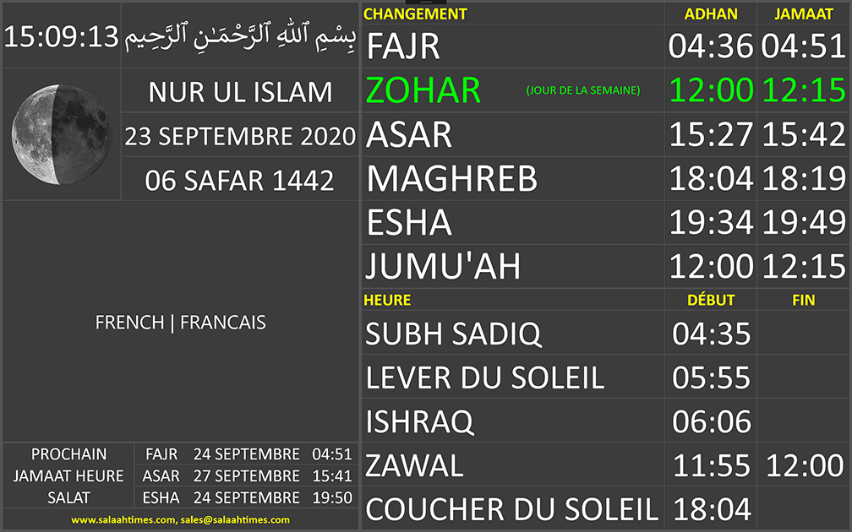Open the www.salaahtimes.com website link
Viewport: 852px width, 532px height.
click(123, 520)
